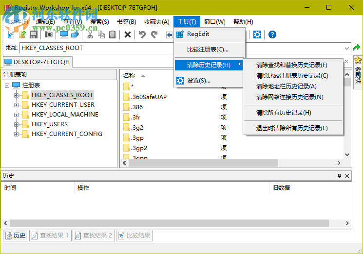Image resolution: width=363 pixels, height=254 pixels.
Task: Switch to the 比较结果 tab
Action: [x=134, y=236]
